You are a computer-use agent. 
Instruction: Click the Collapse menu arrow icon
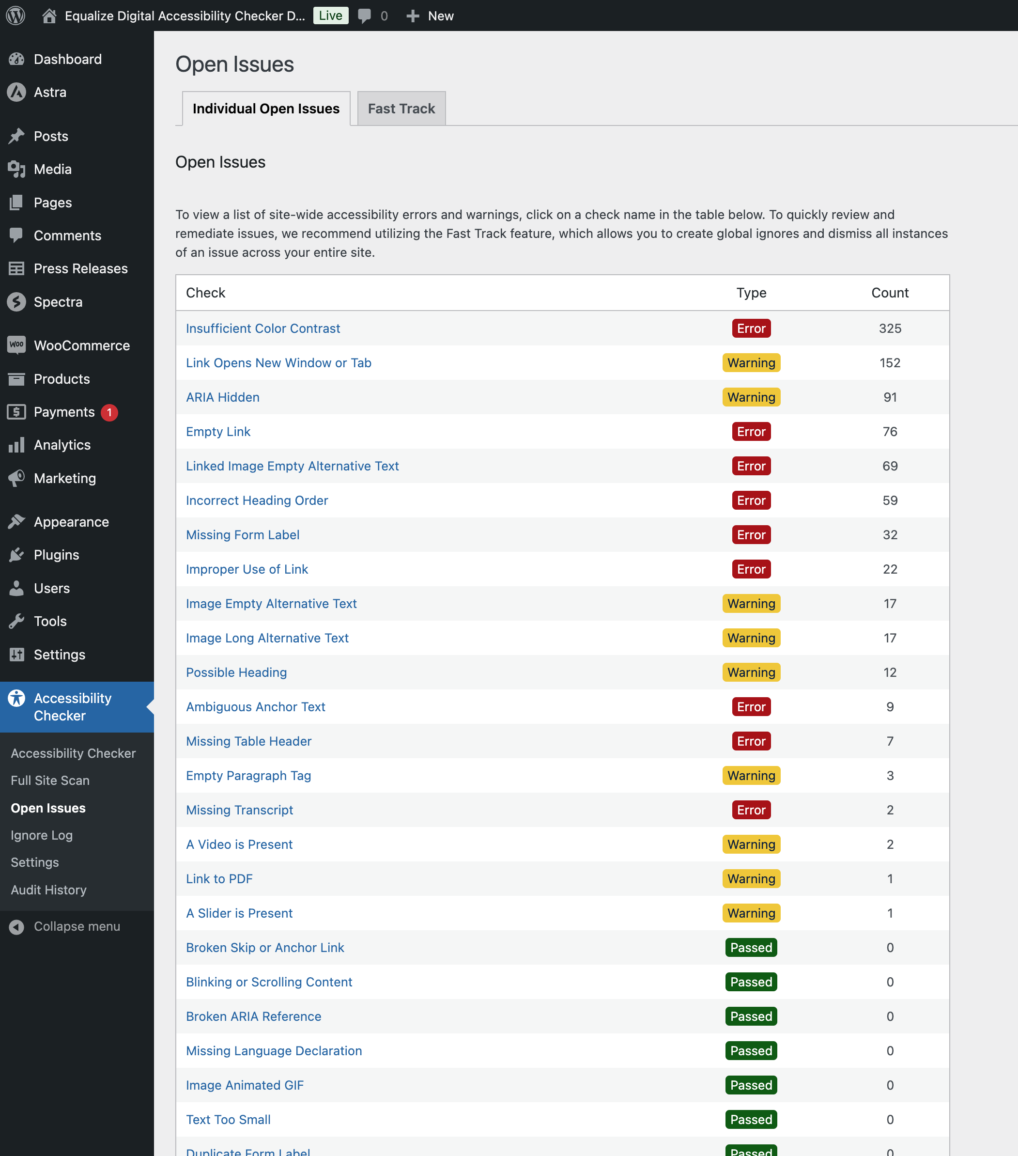pos(17,927)
